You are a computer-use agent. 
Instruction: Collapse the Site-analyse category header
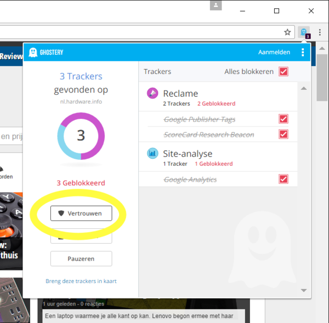pyautogui.click(x=218, y=157)
